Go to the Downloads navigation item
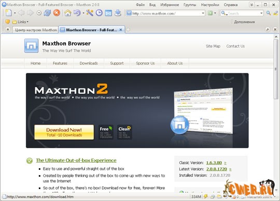This screenshot has width=280, height=201. click(x=89, y=63)
